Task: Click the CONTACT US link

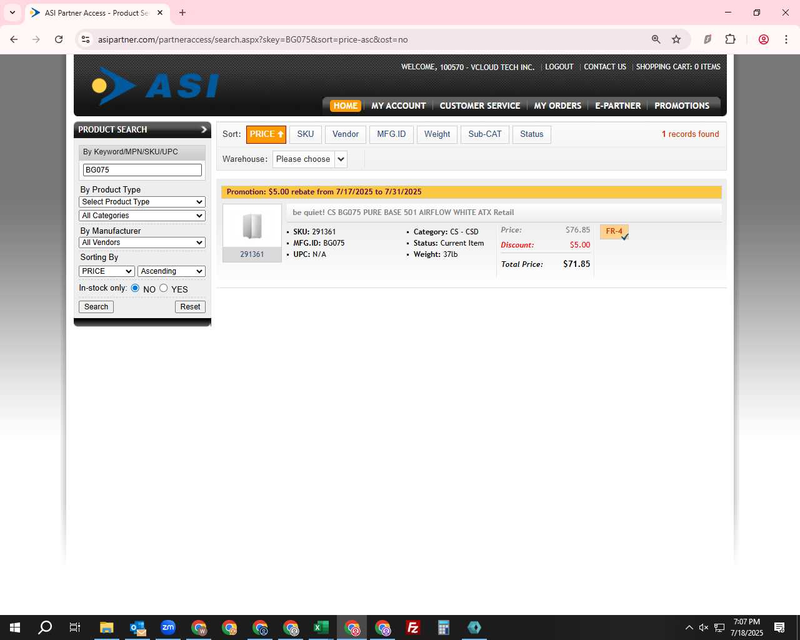Action: [x=605, y=67]
